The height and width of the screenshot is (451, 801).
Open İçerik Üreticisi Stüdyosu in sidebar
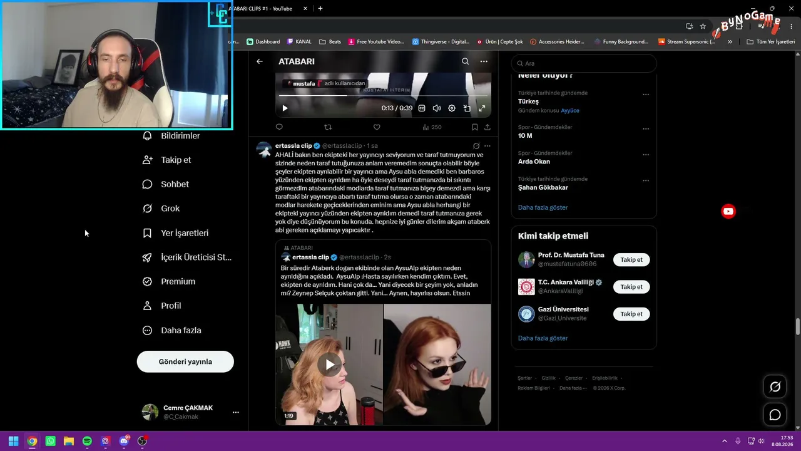[186, 257]
